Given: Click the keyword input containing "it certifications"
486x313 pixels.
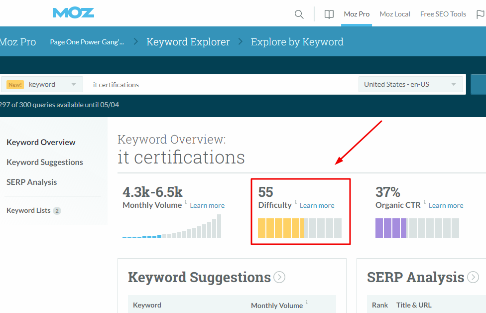Looking at the screenshot, I should pos(219,85).
